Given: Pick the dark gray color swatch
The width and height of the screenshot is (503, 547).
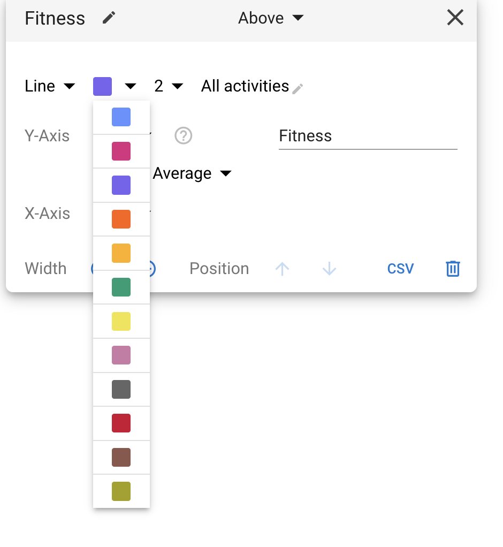Looking at the screenshot, I should tap(121, 390).
